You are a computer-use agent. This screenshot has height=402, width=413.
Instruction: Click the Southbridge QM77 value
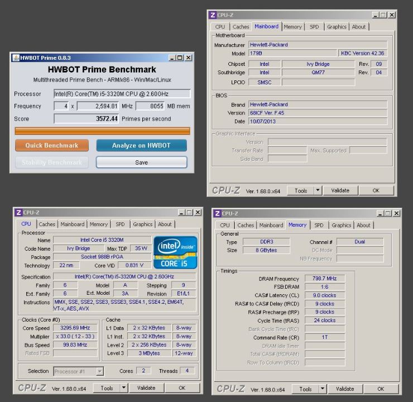pyautogui.click(x=318, y=73)
